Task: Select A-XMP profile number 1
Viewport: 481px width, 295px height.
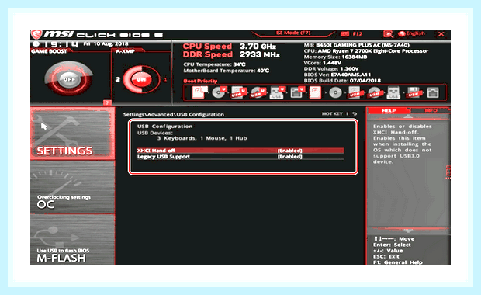Action: (166, 79)
